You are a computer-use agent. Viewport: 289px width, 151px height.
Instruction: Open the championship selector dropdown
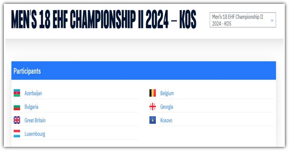coord(243,20)
